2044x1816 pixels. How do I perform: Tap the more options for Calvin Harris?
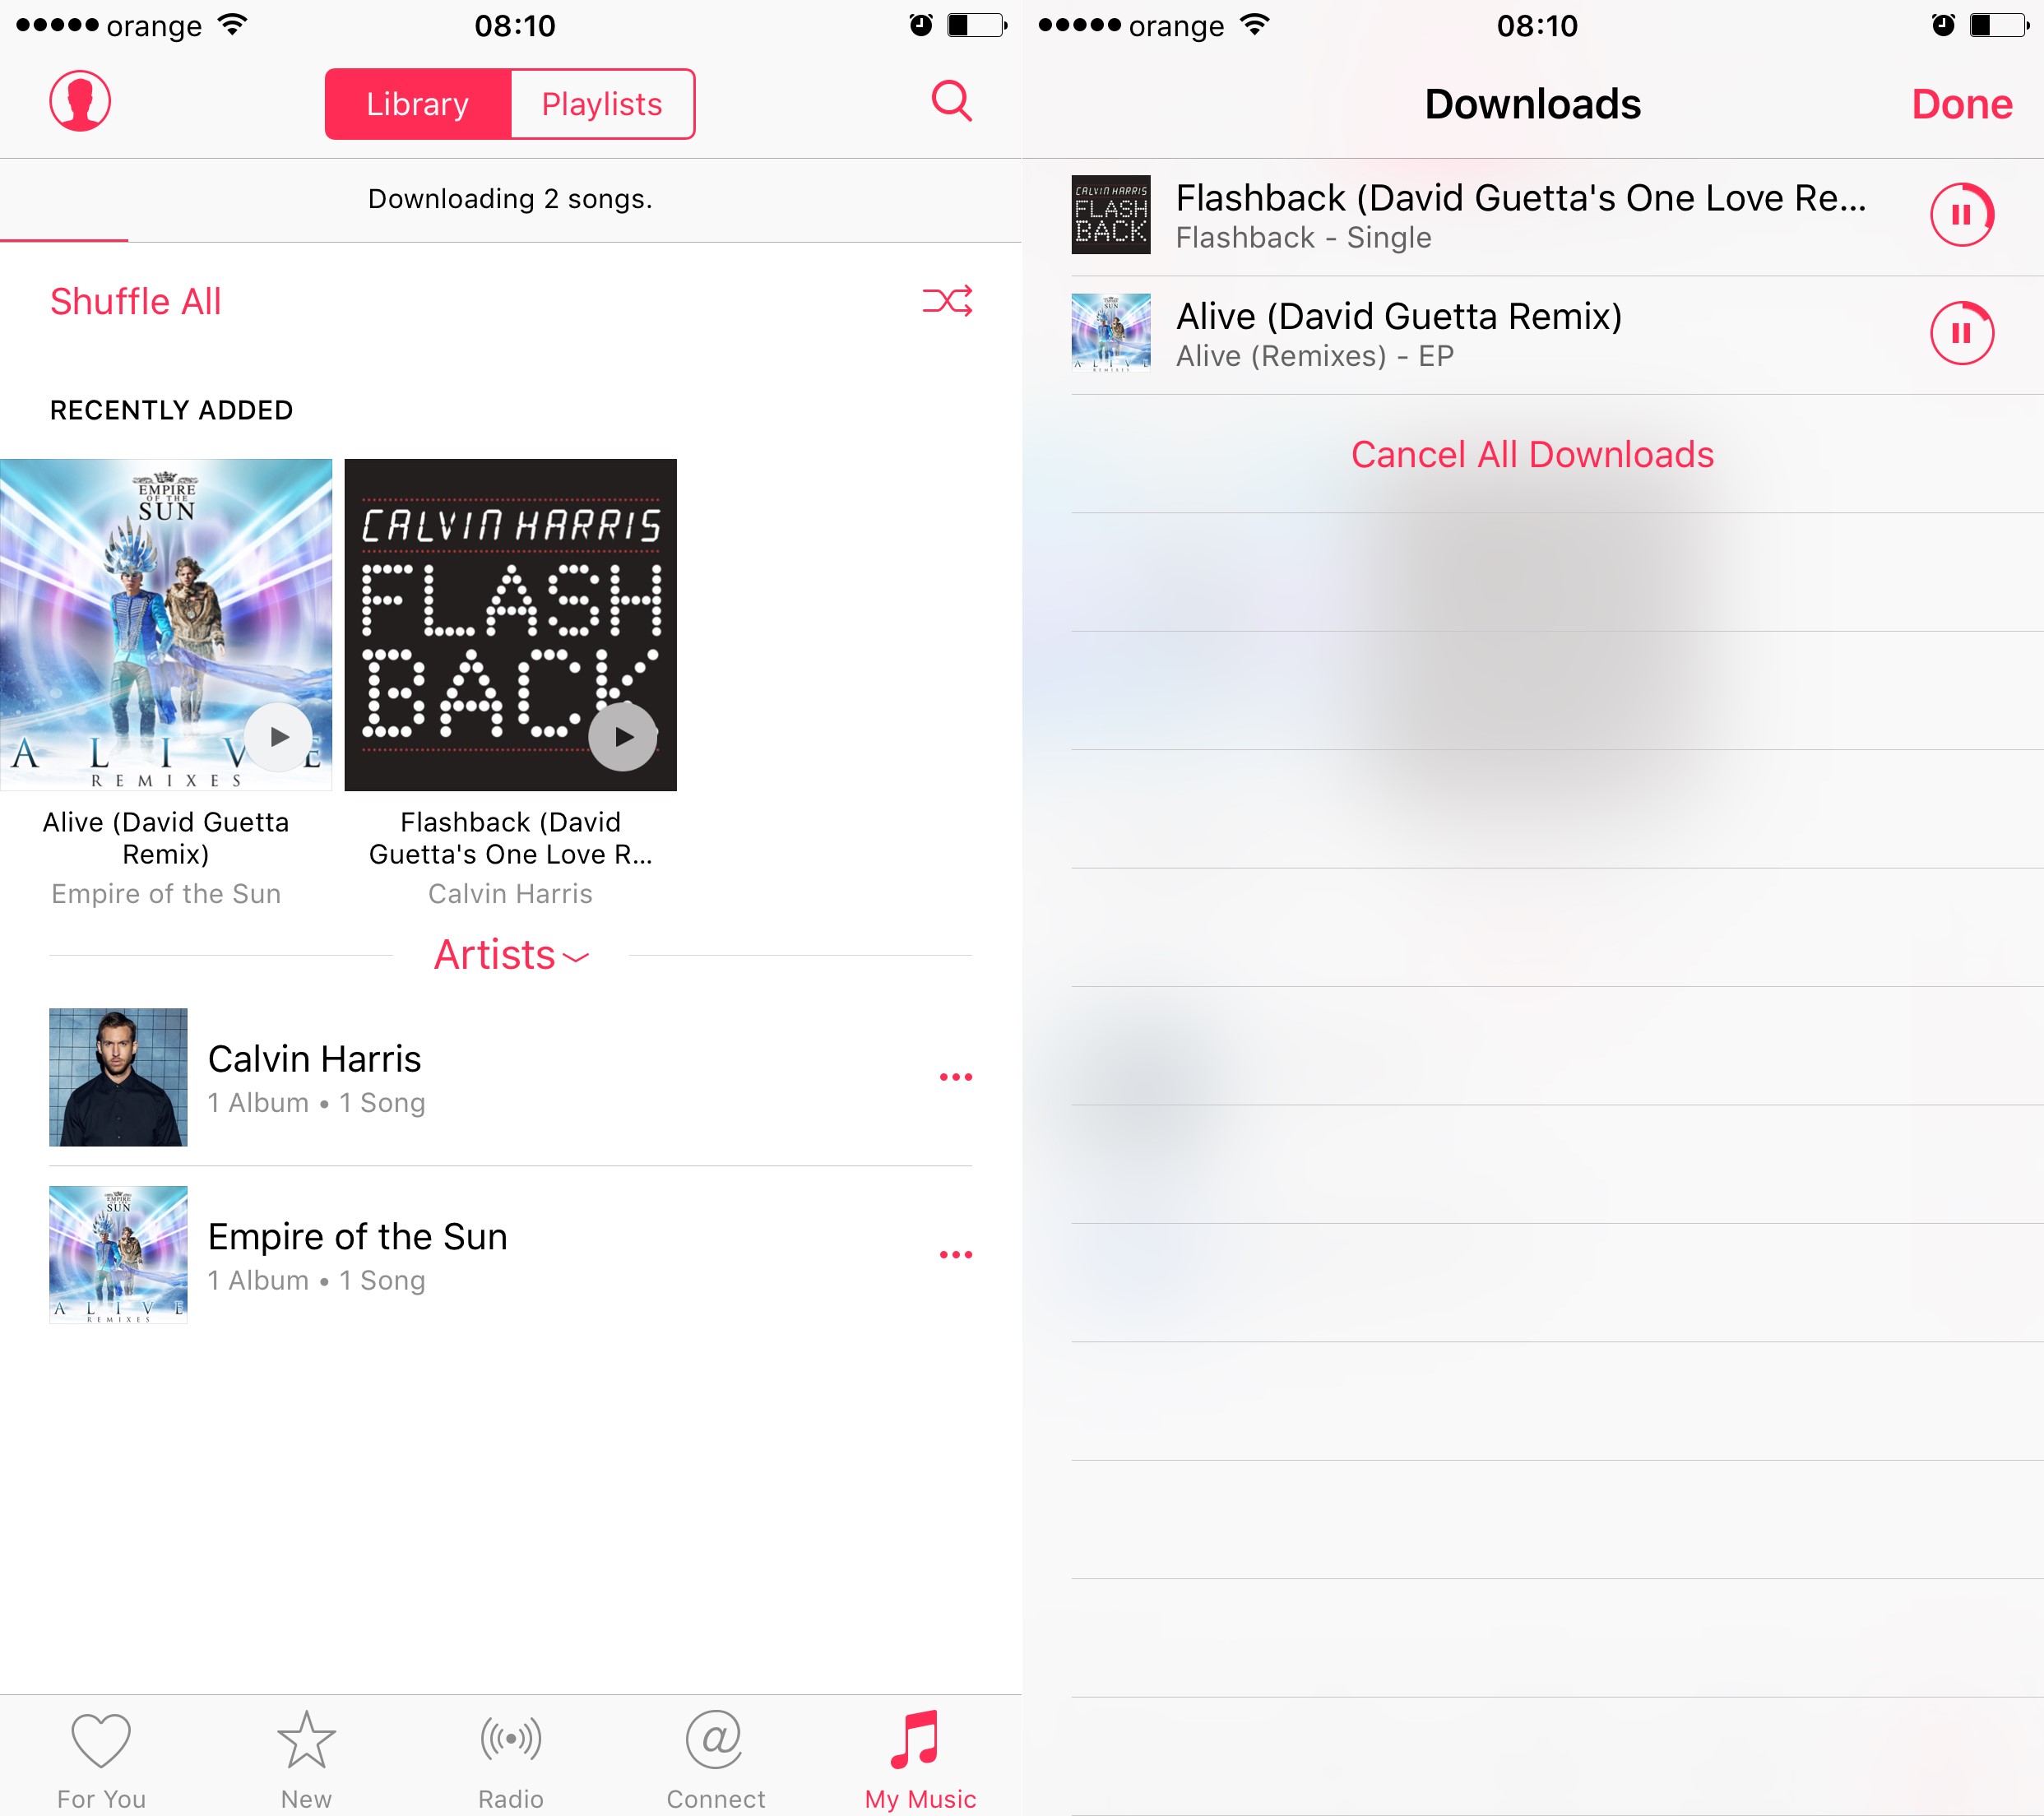pyautogui.click(x=957, y=1078)
